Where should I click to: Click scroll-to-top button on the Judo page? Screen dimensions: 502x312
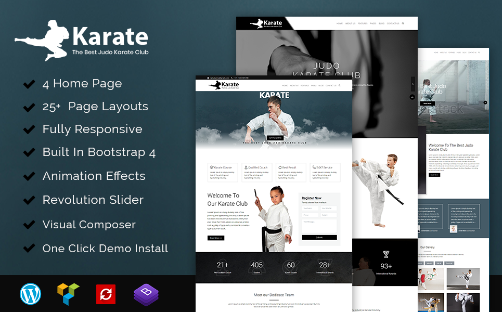point(412,97)
